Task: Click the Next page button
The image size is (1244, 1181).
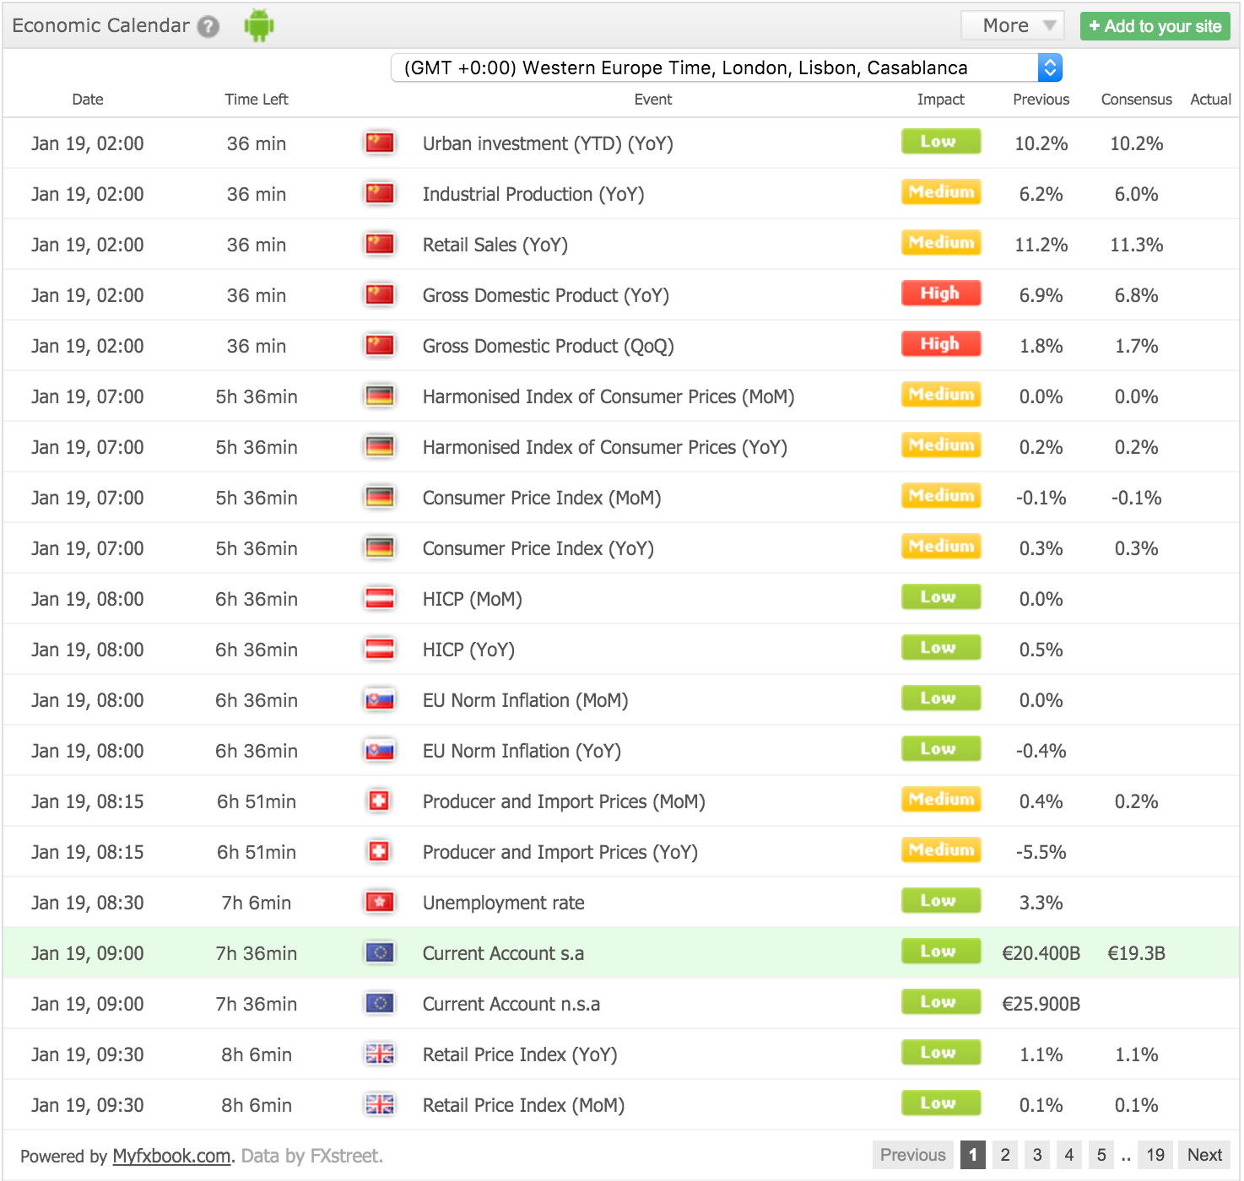Action: (x=1204, y=1155)
